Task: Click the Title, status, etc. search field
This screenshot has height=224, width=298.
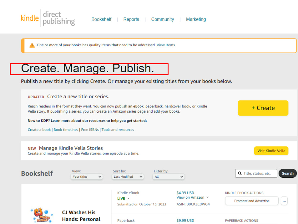Action: click(x=256, y=173)
